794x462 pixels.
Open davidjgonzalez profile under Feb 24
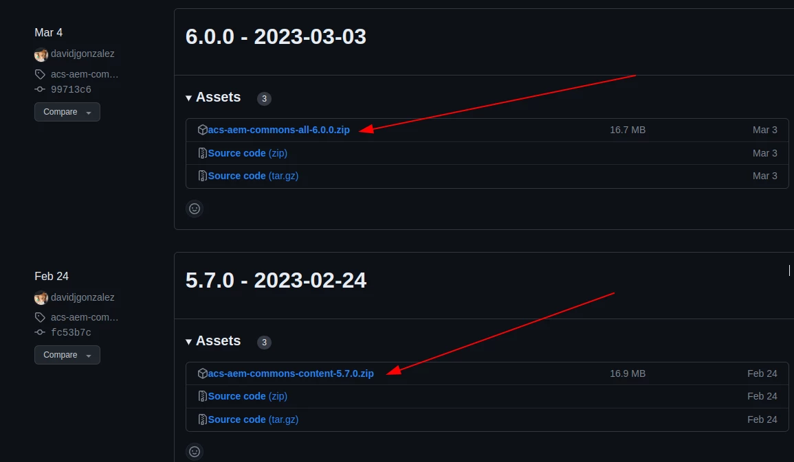pyautogui.click(x=82, y=297)
